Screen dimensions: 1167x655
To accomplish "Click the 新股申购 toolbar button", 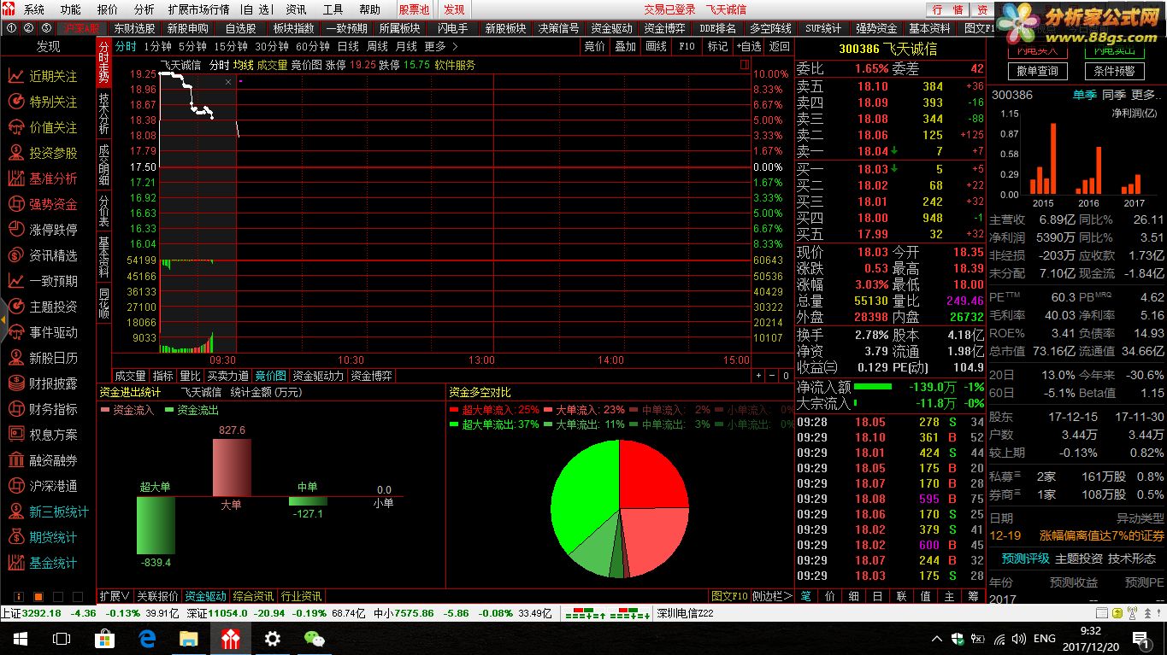I will click(187, 28).
